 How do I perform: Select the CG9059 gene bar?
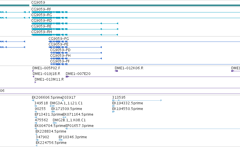pyautogui.click(x=136, y=5)
